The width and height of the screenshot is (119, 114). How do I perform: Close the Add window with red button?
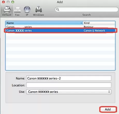pyautogui.click(x=3, y=2)
